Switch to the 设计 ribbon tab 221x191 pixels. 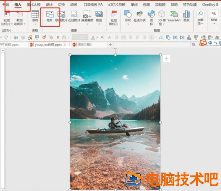point(49,5)
